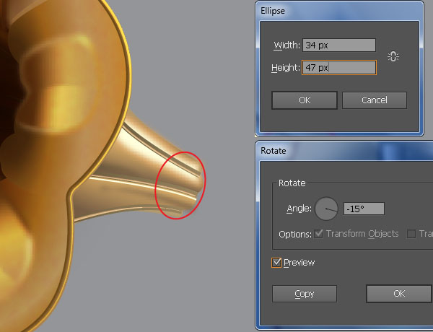Click the Rotate dialog title bar
Viewport: 433px width, 332px height.
click(x=344, y=151)
